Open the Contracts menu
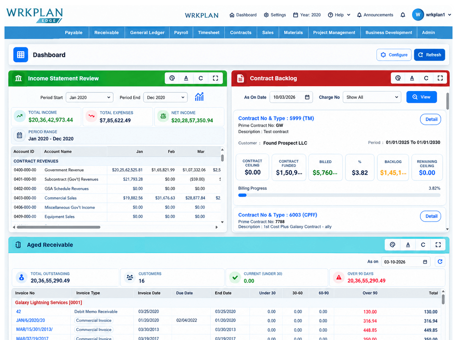This screenshot has width=457, height=340. [241, 33]
